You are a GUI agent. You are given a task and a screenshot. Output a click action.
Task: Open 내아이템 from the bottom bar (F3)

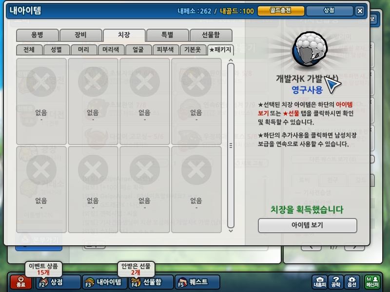[x=105, y=282]
